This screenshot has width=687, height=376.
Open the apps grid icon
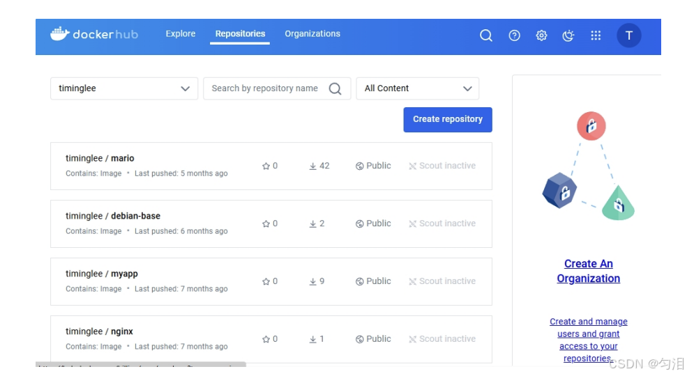596,36
